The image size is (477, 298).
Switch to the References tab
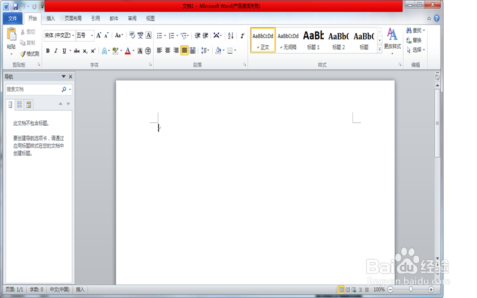click(95, 18)
